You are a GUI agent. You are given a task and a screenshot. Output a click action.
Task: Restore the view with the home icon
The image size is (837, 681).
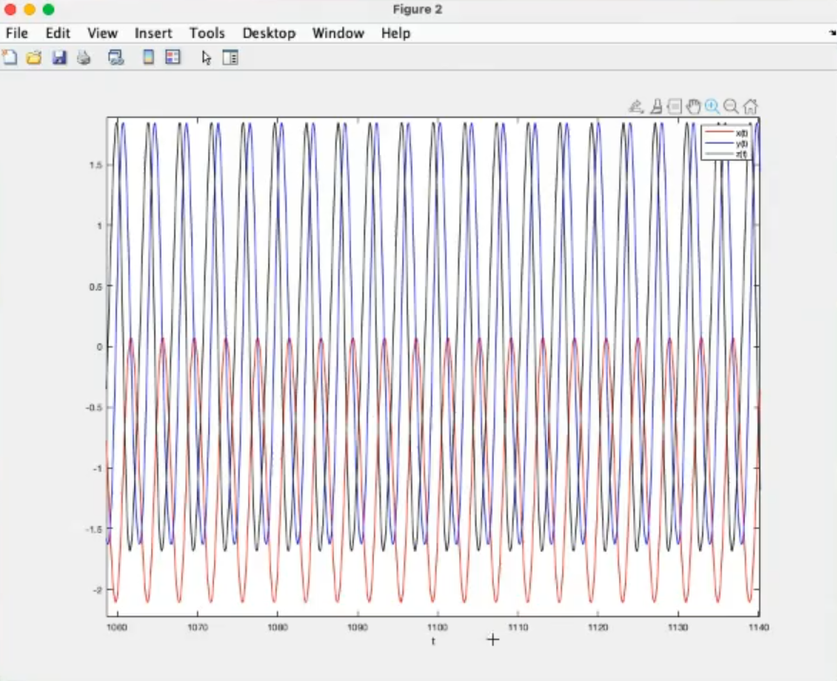pyautogui.click(x=750, y=107)
